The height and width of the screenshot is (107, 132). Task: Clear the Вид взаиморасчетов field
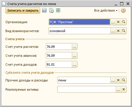[x=118, y=31]
